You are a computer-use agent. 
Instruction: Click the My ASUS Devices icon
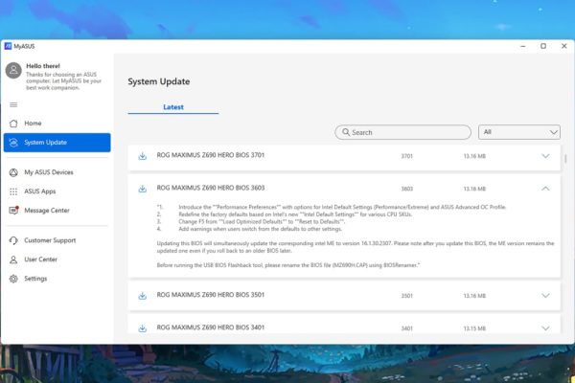pos(13,172)
